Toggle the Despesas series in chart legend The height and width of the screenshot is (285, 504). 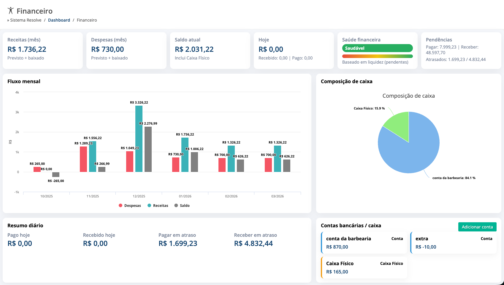[x=130, y=205]
